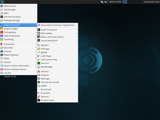Image resolution: width=160 pixels, height=120 pixels.
Task: Open the Media Playback category
Action: tap(18, 55)
